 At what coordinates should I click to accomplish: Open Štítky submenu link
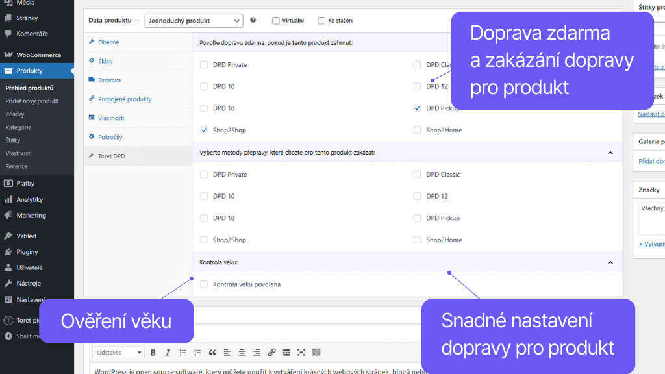point(13,140)
